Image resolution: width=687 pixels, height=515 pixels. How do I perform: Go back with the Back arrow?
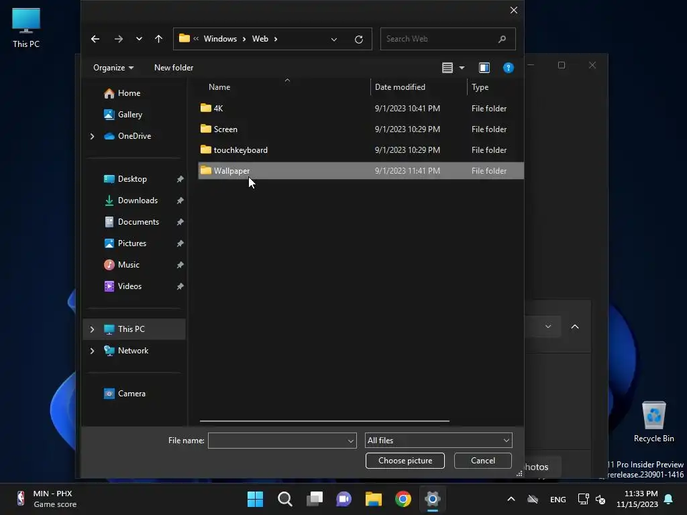[x=95, y=39]
